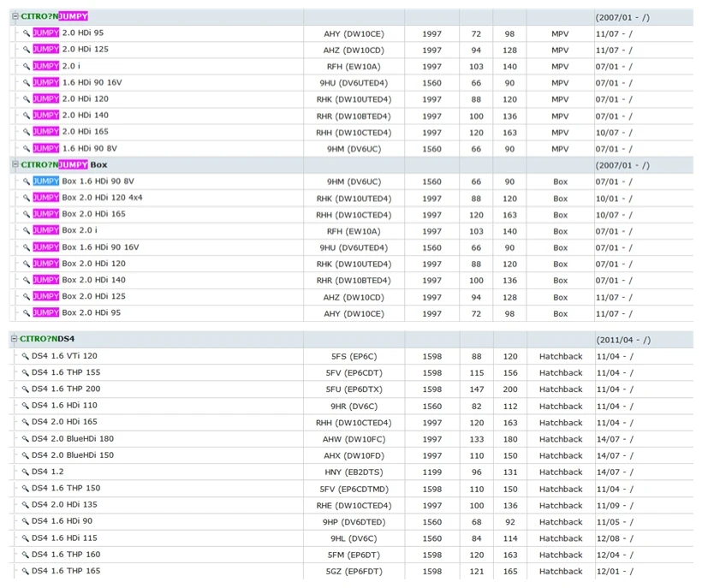Click magnifier icon beside DS4 1.2
Viewport: 702px width, 588px height.
click(25, 472)
